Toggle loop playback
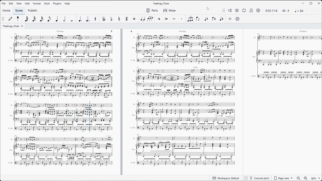The image size is (322, 181). (x=244, y=11)
